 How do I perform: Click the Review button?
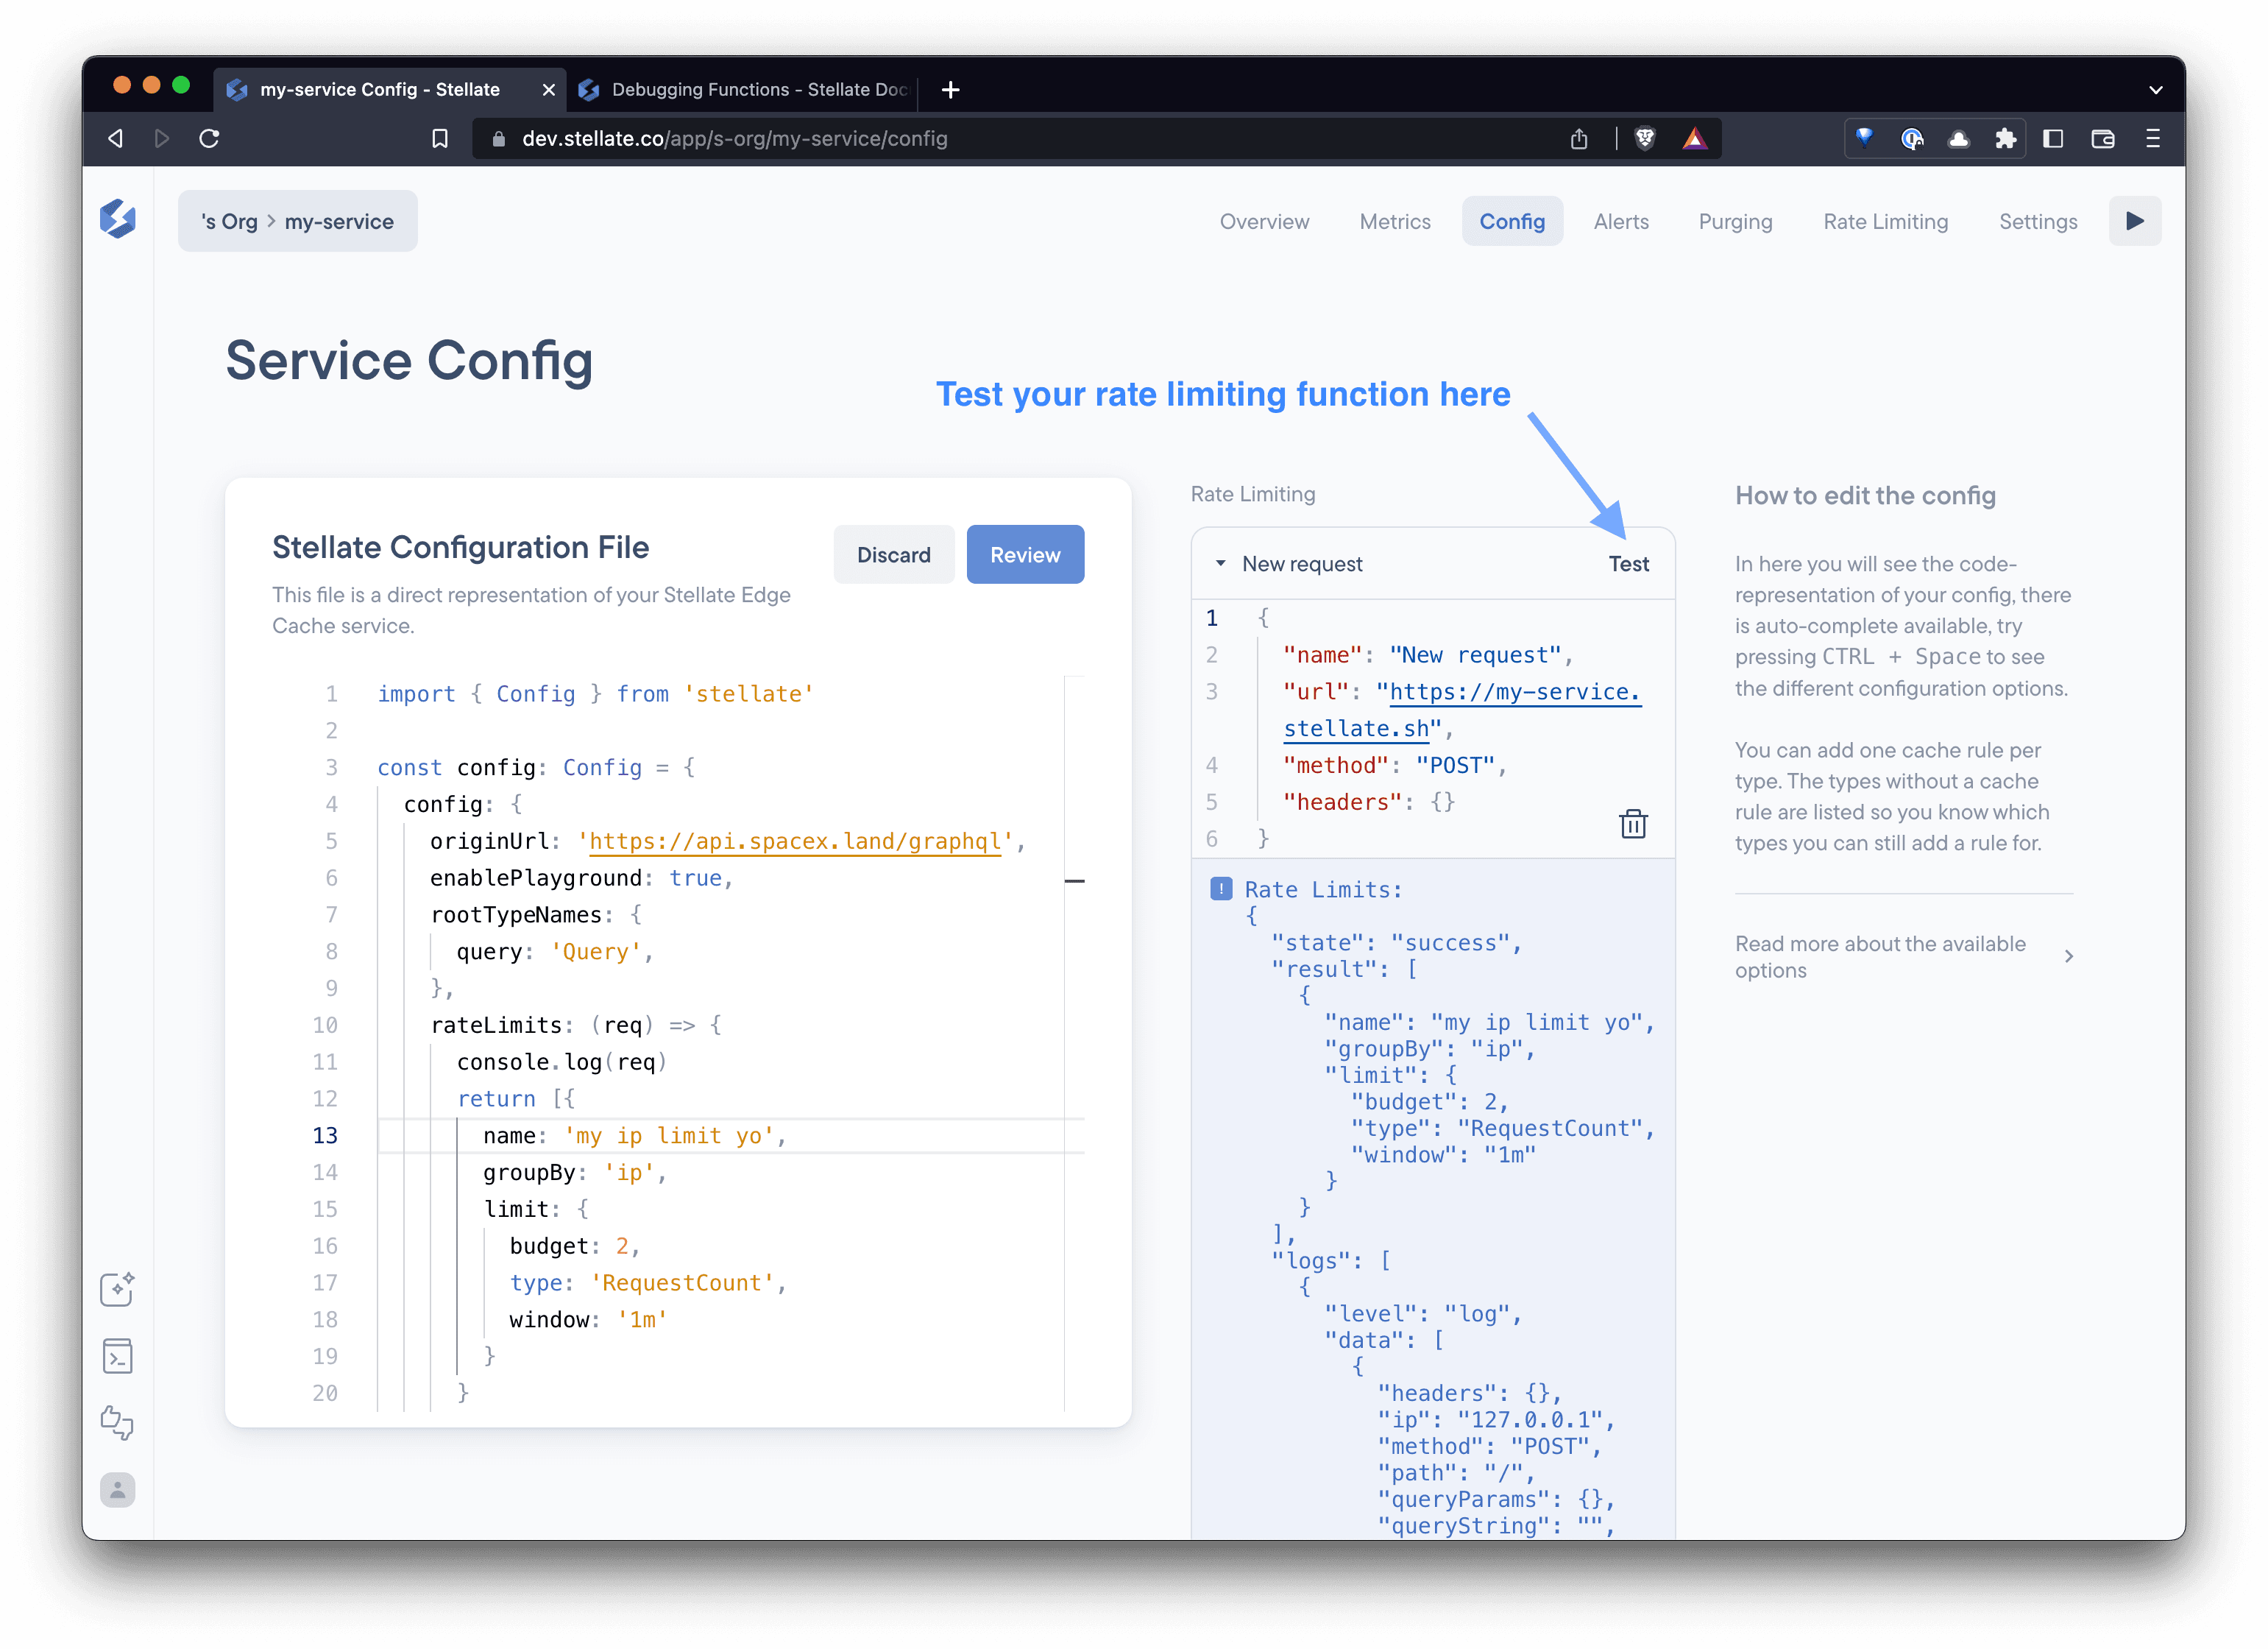pyautogui.click(x=1025, y=554)
